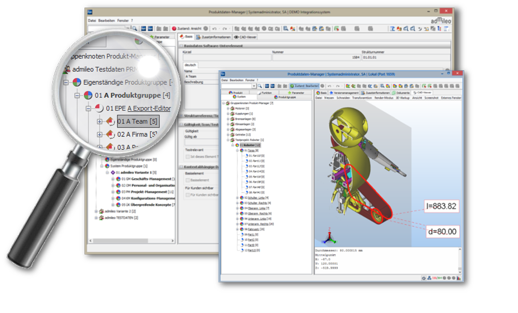Click the d=80.00 measurement label
Screen dimensions: 518x313
coord(442,232)
